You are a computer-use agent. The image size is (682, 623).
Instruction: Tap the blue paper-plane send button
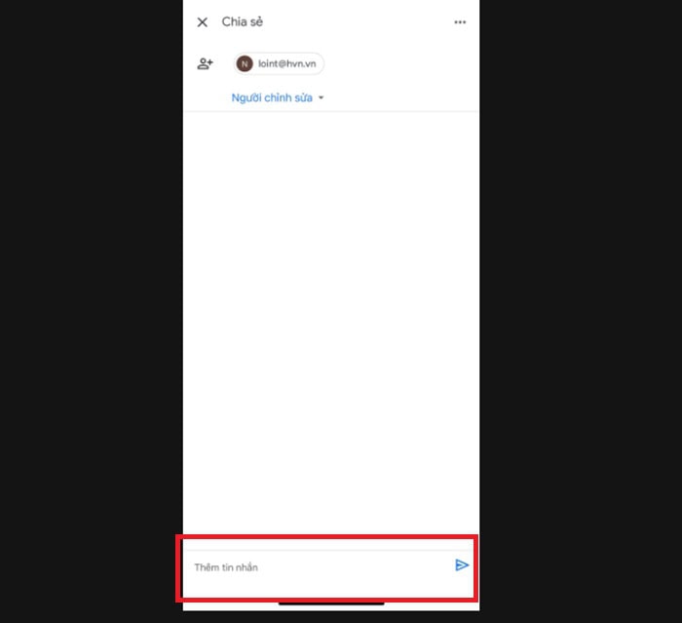tap(462, 565)
